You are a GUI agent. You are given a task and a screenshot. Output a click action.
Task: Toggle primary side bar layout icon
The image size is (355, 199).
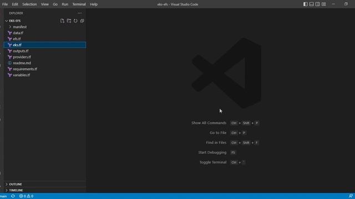[306, 4]
